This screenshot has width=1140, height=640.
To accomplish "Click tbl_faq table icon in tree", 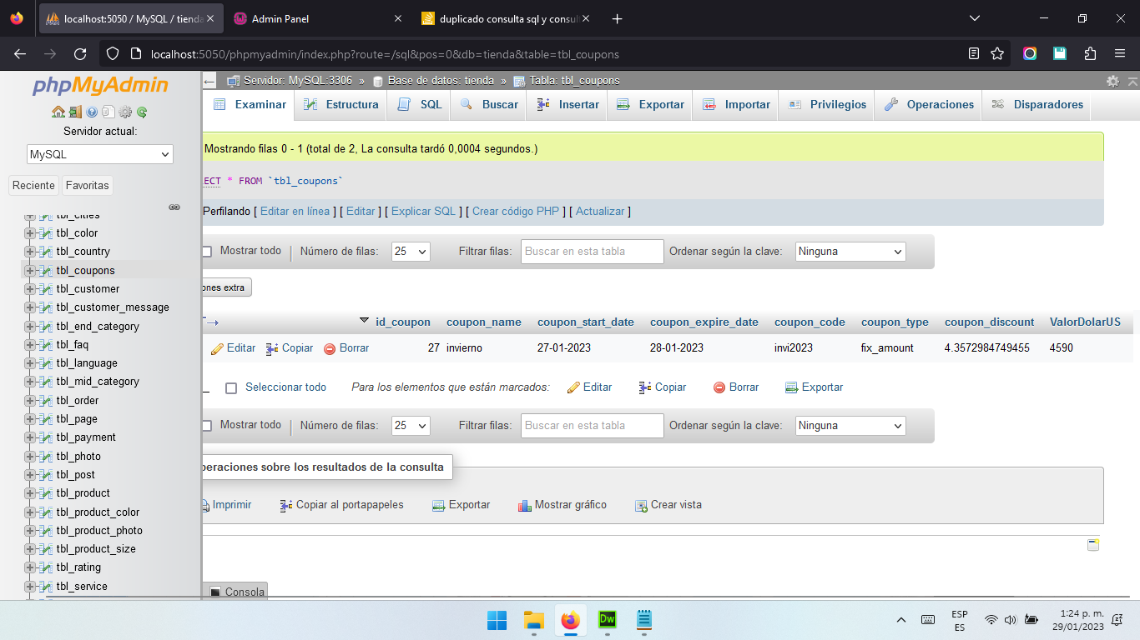I will (x=46, y=345).
